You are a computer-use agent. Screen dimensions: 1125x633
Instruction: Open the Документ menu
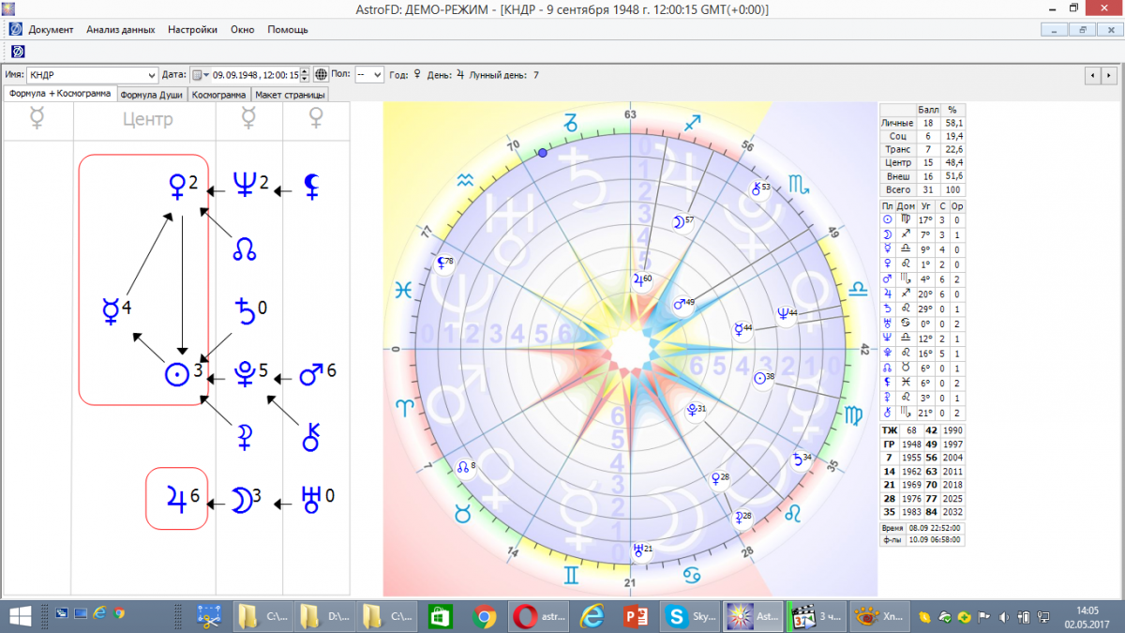pos(51,29)
